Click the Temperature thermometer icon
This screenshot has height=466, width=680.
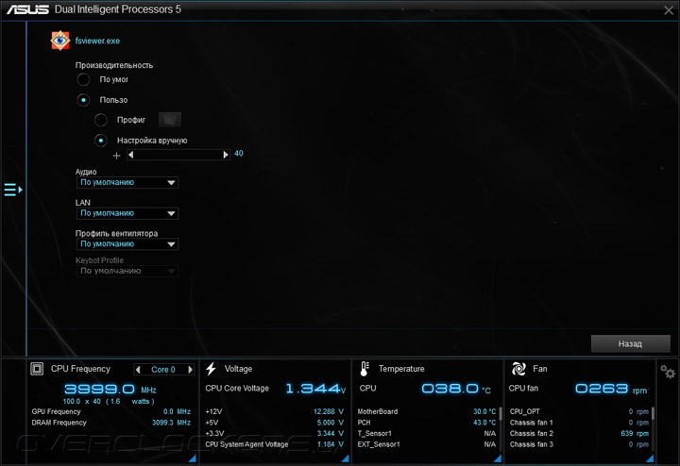(365, 369)
